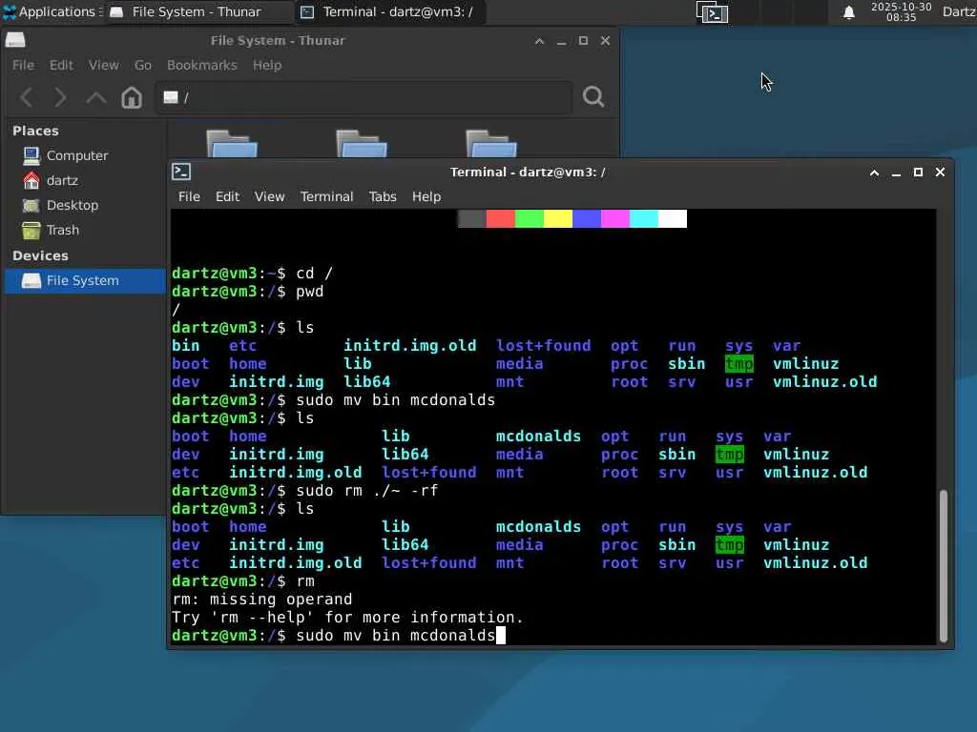This screenshot has width=977, height=732.
Task: Open the Terminal's Help menu
Action: point(426,196)
